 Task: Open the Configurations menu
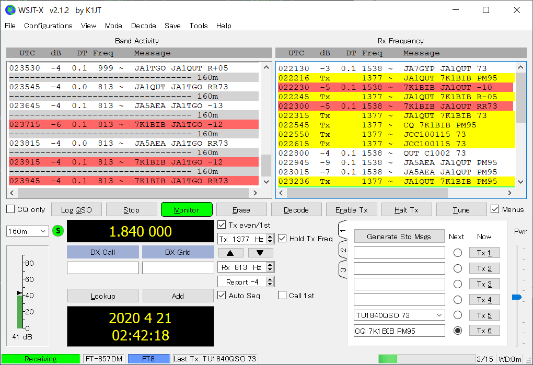point(48,26)
